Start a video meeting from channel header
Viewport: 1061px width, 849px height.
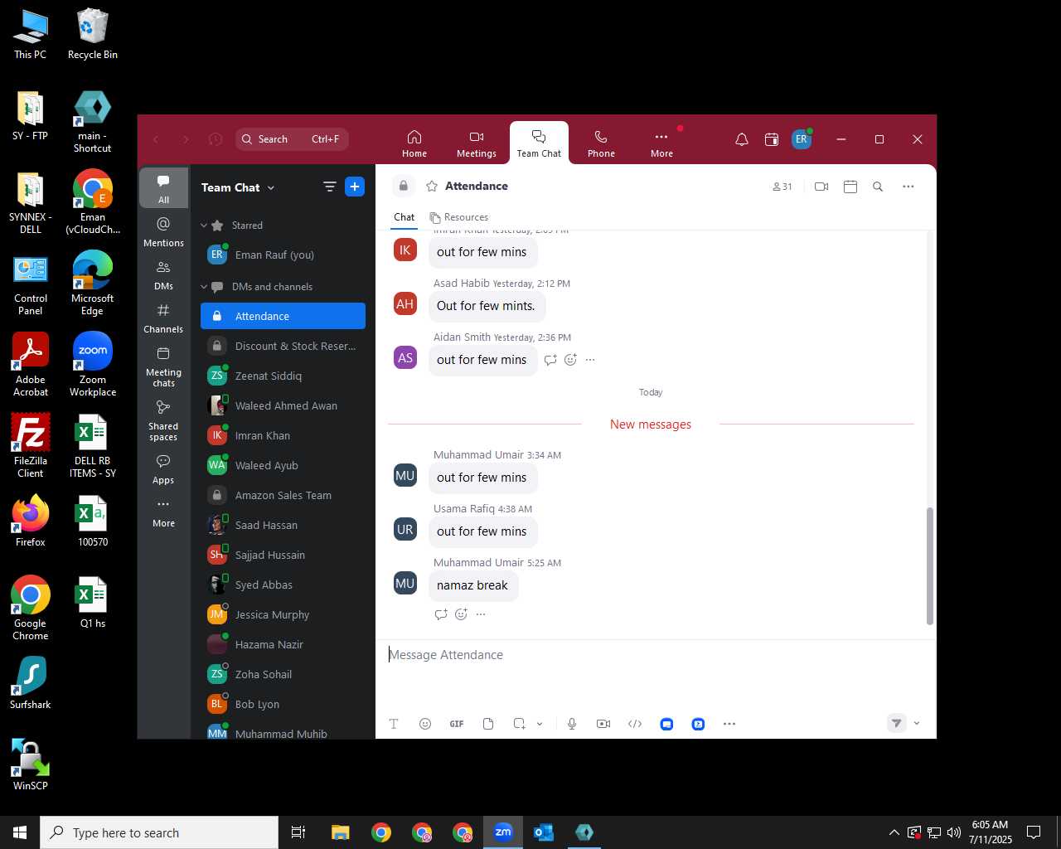pos(821,187)
